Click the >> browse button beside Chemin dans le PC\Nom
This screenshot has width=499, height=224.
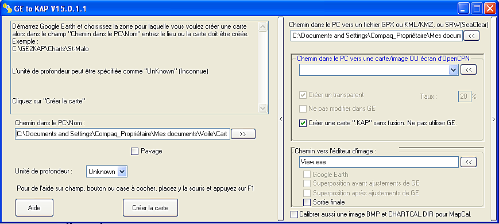(243, 134)
